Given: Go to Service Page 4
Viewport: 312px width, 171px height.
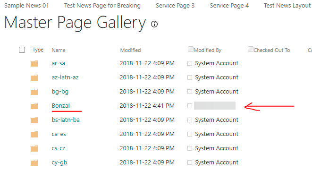Looking at the screenshot, I should coord(229,6).
